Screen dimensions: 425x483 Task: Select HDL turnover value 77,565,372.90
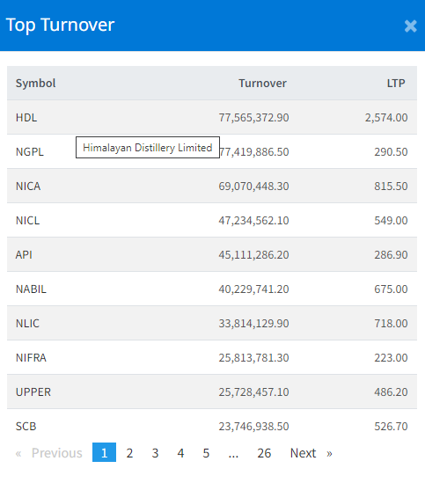point(254,118)
